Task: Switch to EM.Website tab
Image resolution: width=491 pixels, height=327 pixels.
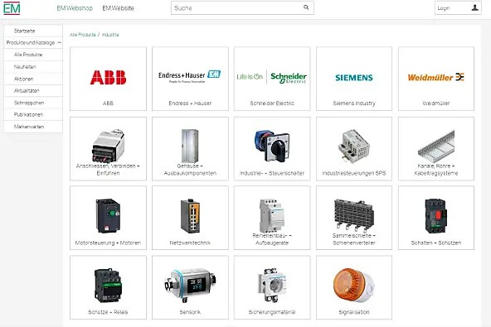Action: pyautogui.click(x=118, y=8)
